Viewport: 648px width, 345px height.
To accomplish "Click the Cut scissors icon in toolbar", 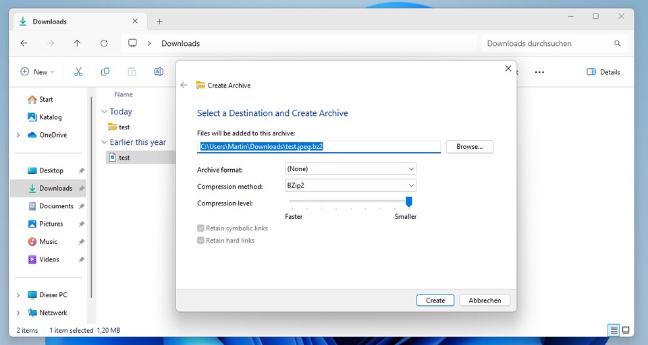I will pos(78,72).
